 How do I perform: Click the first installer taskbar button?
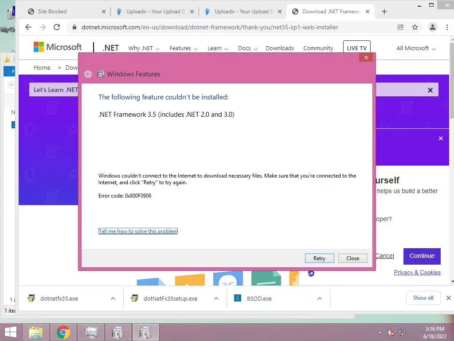pos(118,332)
